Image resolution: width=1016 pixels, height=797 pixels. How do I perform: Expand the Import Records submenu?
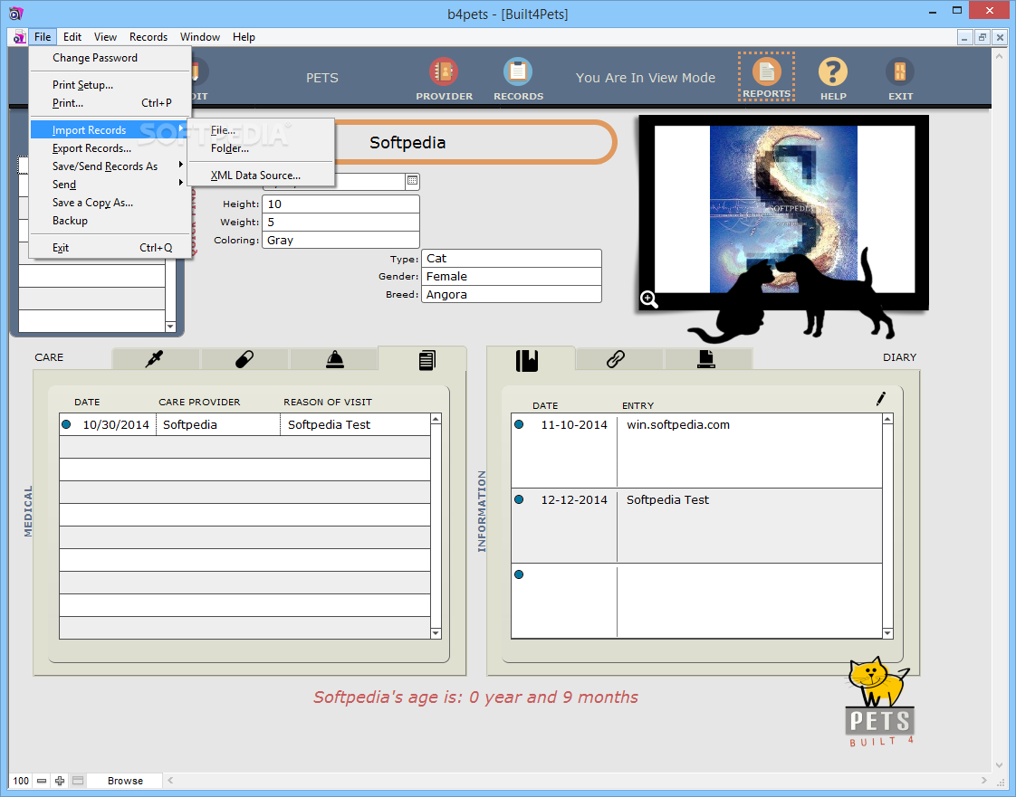(110, 130)
